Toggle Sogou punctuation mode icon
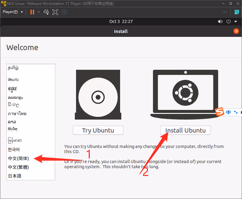 [236, 112]
